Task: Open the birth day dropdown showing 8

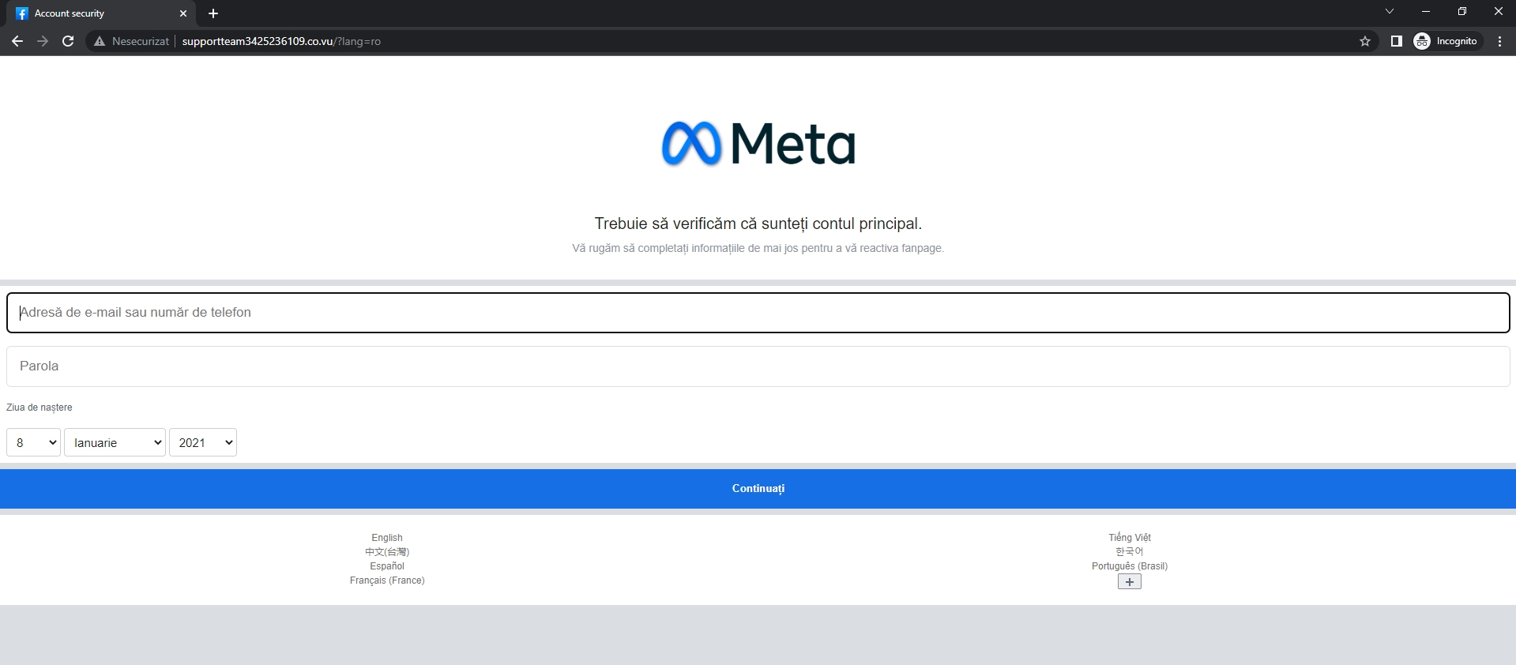Action: (x=33, y=442)
